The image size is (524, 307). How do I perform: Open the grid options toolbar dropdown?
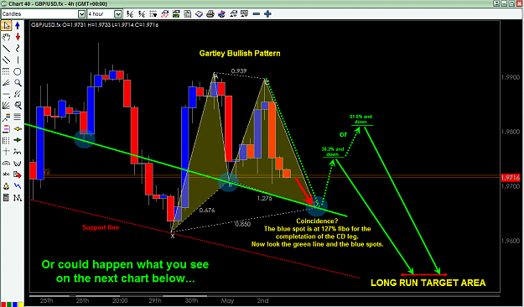[x=153, y=14]
